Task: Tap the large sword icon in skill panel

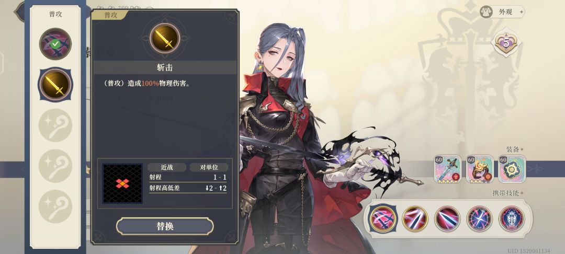Action: pos(165,38)
